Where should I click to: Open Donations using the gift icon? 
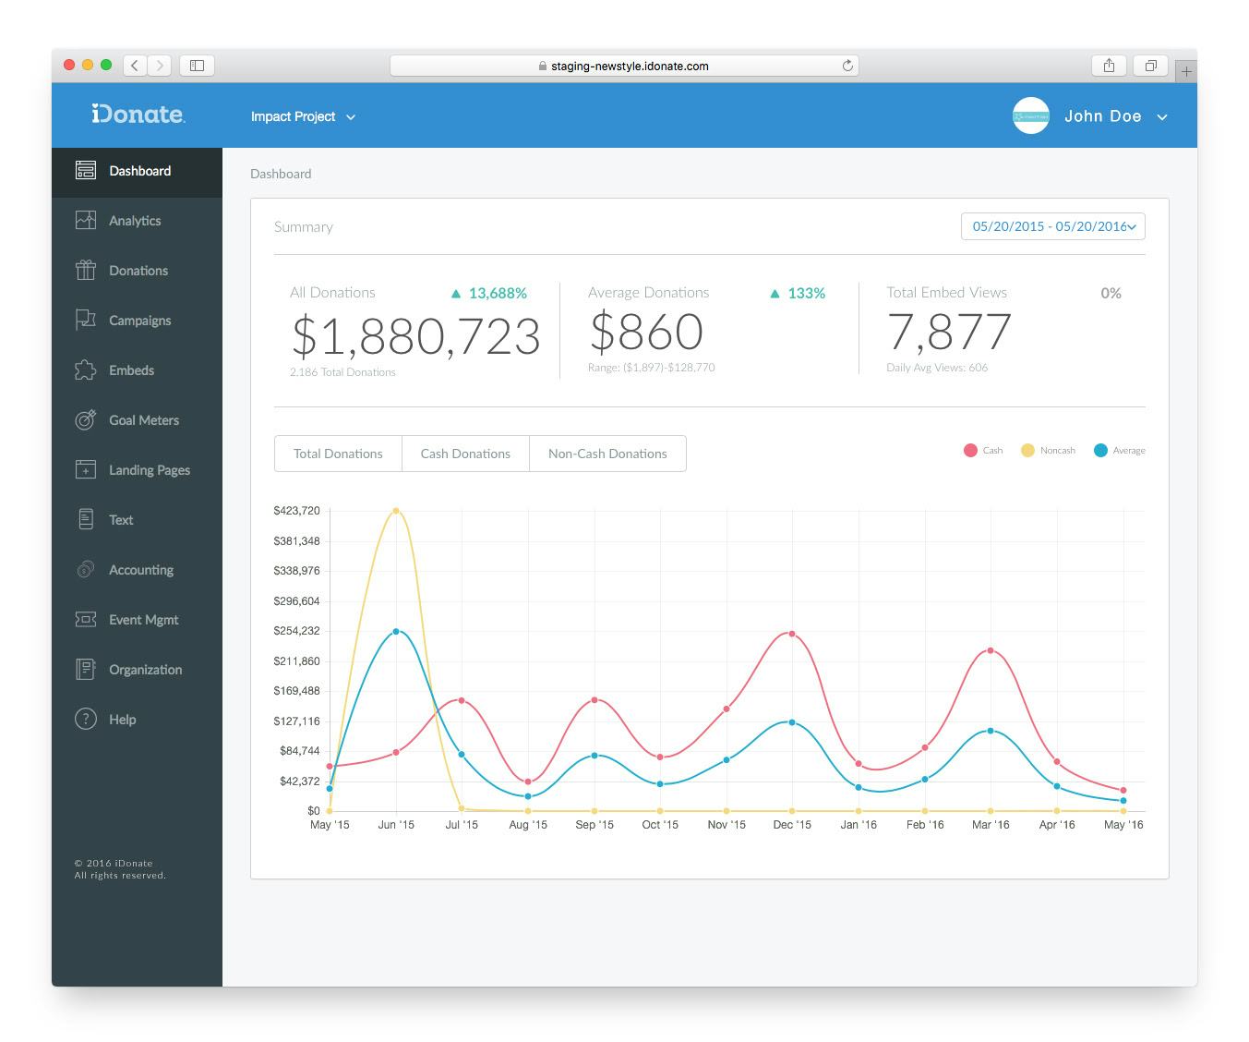click(x=85, y=270)
